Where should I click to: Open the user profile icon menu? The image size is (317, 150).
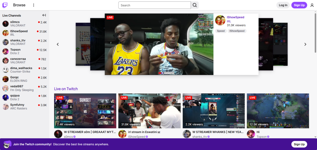(x=312, y=5)
